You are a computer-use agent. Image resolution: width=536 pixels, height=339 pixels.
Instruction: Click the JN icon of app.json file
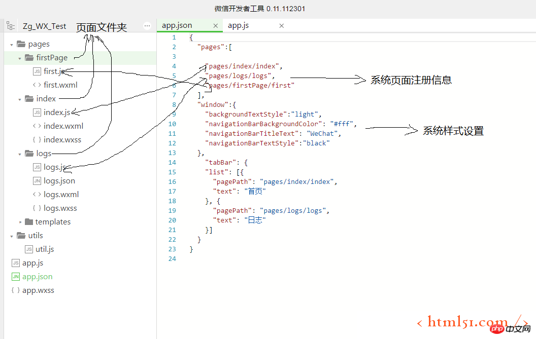pyautogui.click(x=15, y=277)
